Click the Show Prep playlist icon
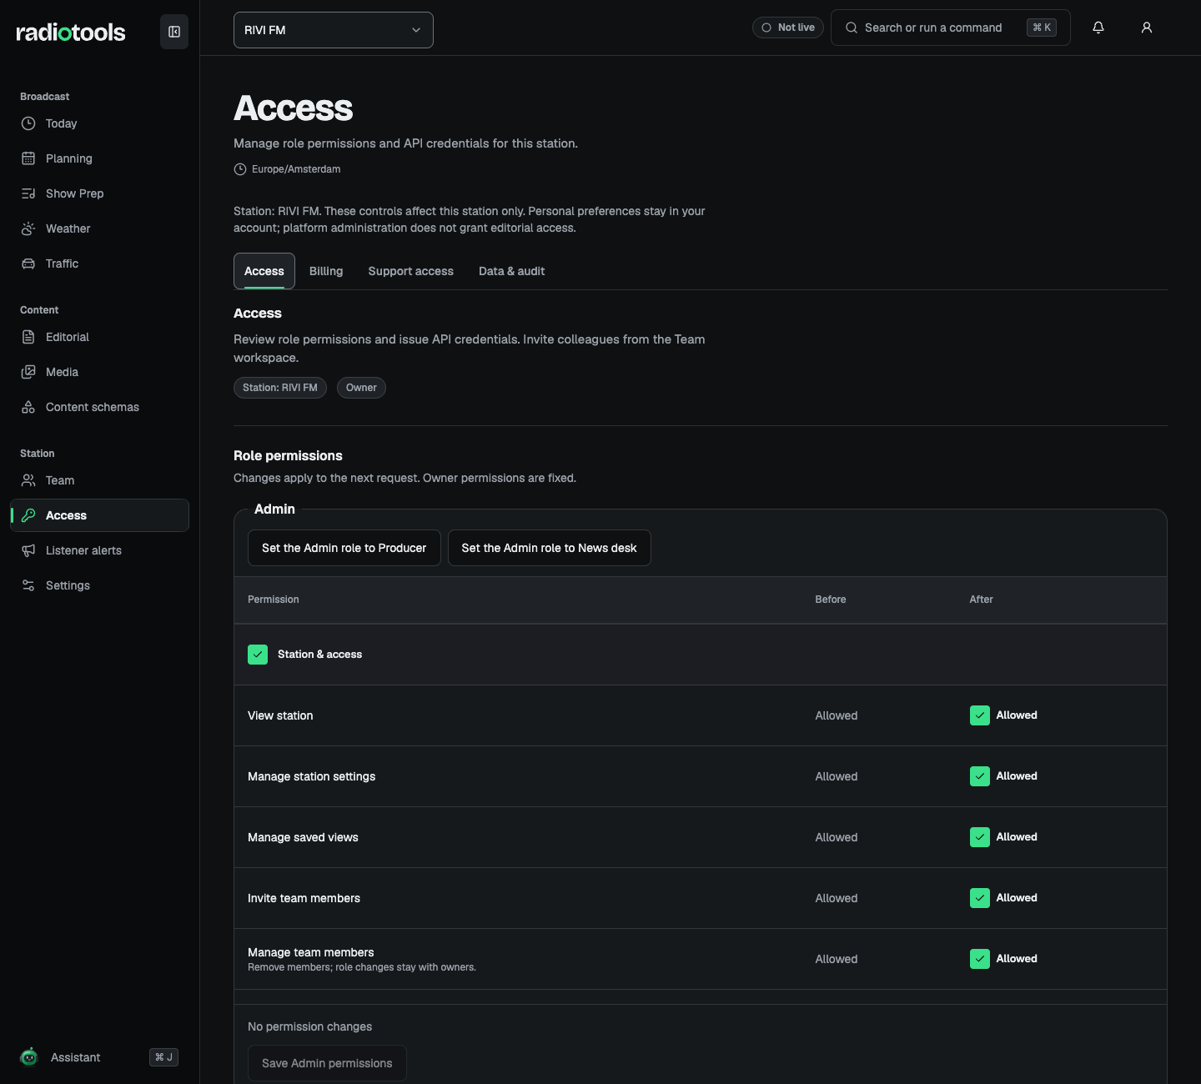Image resolution: width=1201 pixels, height=1084 pixels. tap(28, 193)
